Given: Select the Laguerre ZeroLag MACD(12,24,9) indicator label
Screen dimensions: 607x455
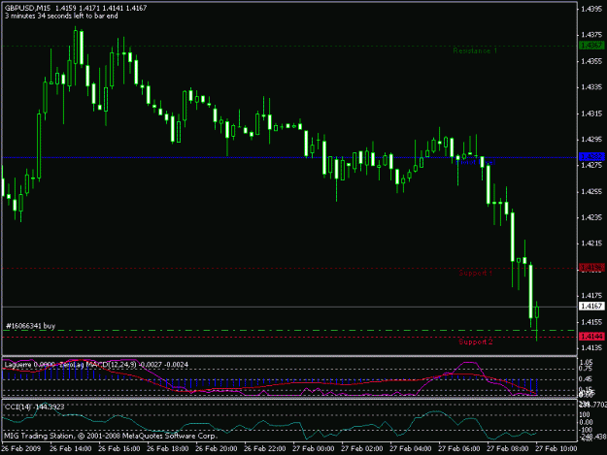Looking at the screenshot, I should [96, 365].
